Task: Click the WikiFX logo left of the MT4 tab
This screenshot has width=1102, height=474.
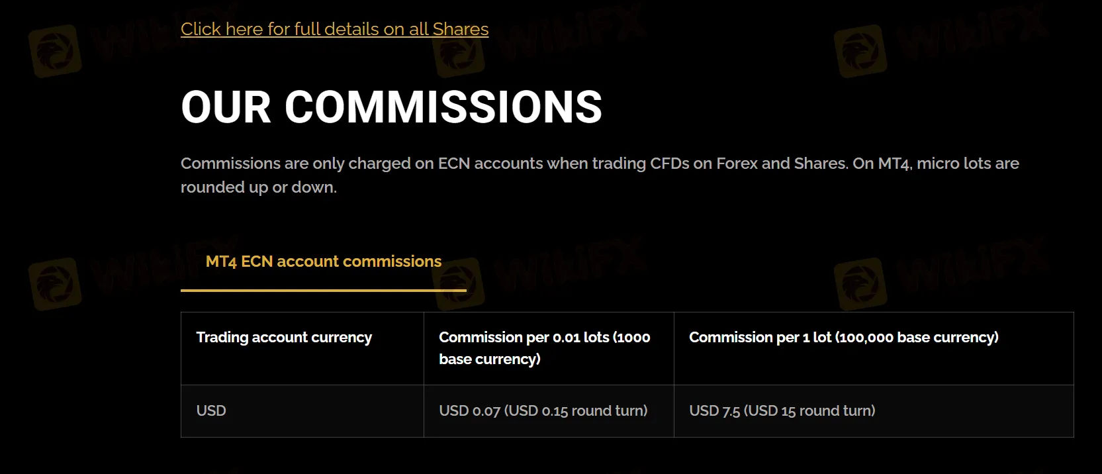Action: click(56, 283)
